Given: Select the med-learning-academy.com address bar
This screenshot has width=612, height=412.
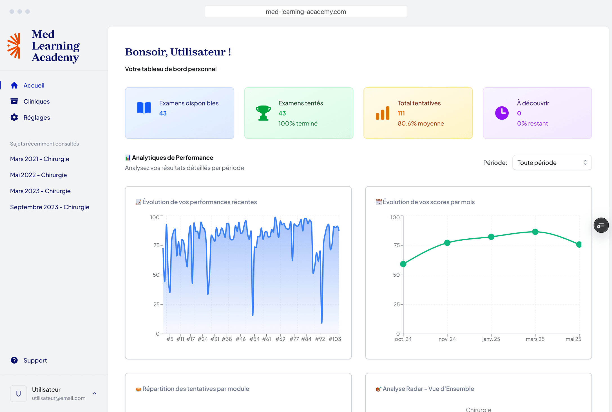Looking at the screenshot, I should coord(306,12).
